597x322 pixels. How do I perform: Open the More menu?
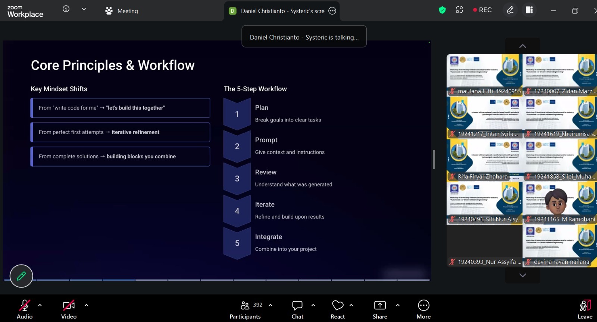tap(423, 309)
